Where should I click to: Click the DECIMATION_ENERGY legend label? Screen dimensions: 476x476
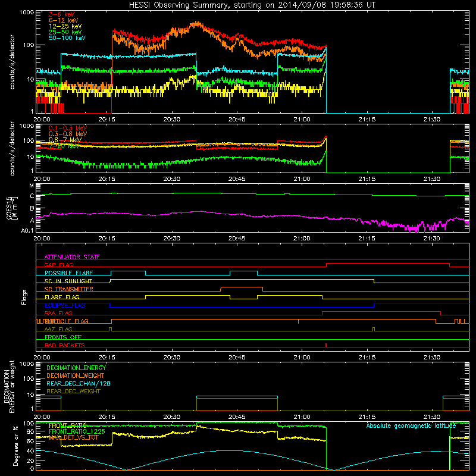pos(76,368)
